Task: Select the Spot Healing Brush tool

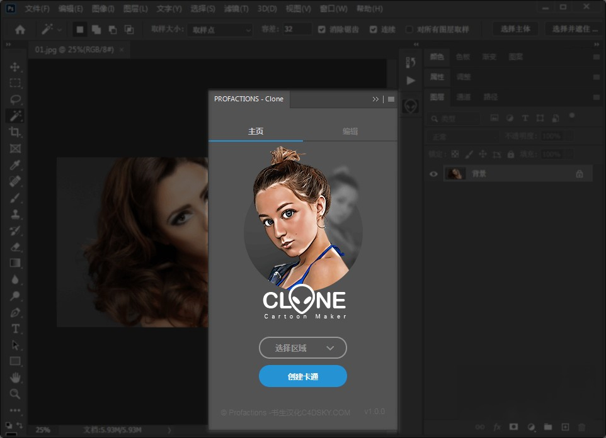Action: pos(15,181)
